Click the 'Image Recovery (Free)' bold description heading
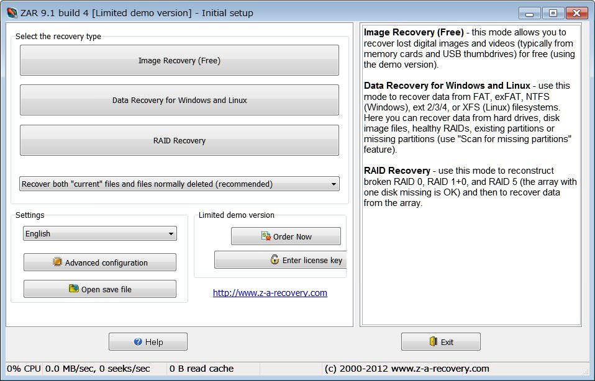 [x=414, y=32]
